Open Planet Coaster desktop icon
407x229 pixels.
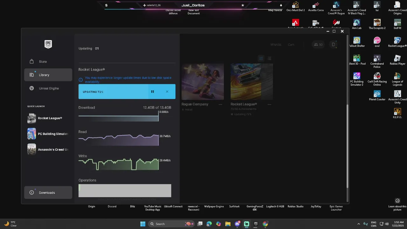tap(377, 95)
